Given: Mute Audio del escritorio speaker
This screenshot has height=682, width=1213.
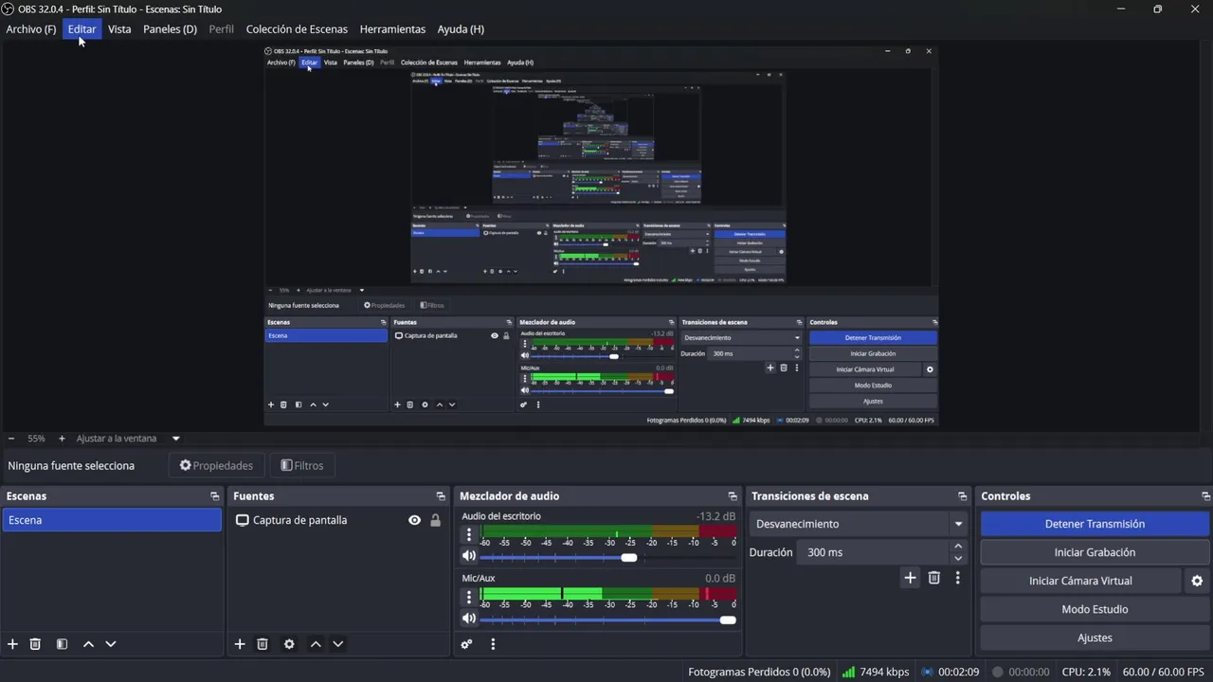Looking at the screenshot, I should point(469,556).
